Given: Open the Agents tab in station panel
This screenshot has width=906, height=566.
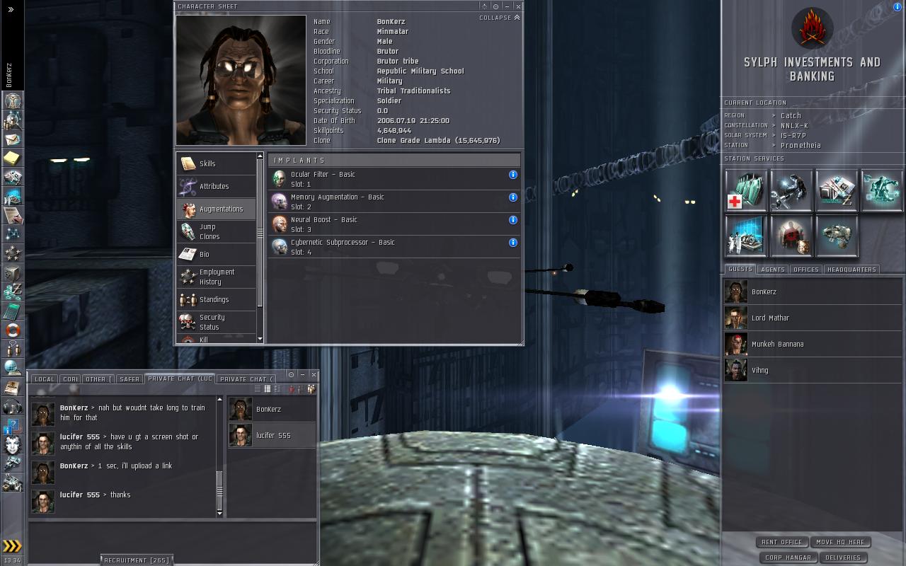Looking at the screenshot, I should (x=772, y=270).
